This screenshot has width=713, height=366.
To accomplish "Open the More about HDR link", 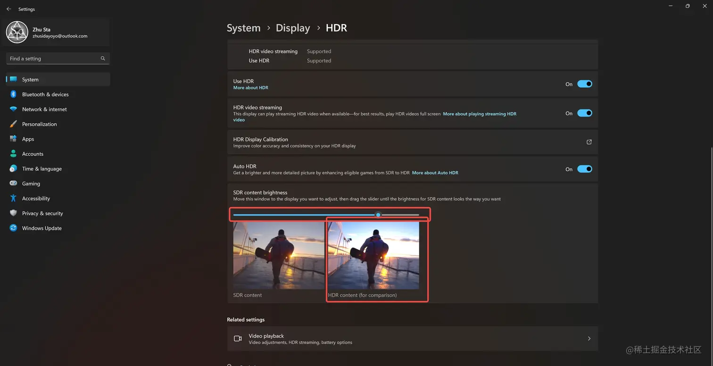I will [250, 88].
